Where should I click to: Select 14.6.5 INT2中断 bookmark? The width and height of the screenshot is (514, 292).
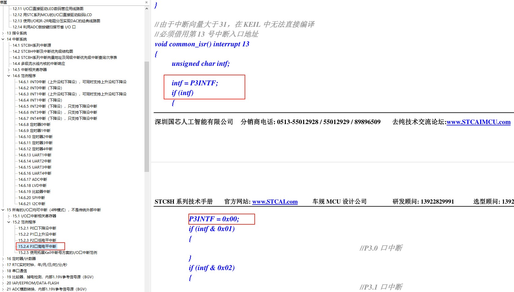(x=58, y=106)
